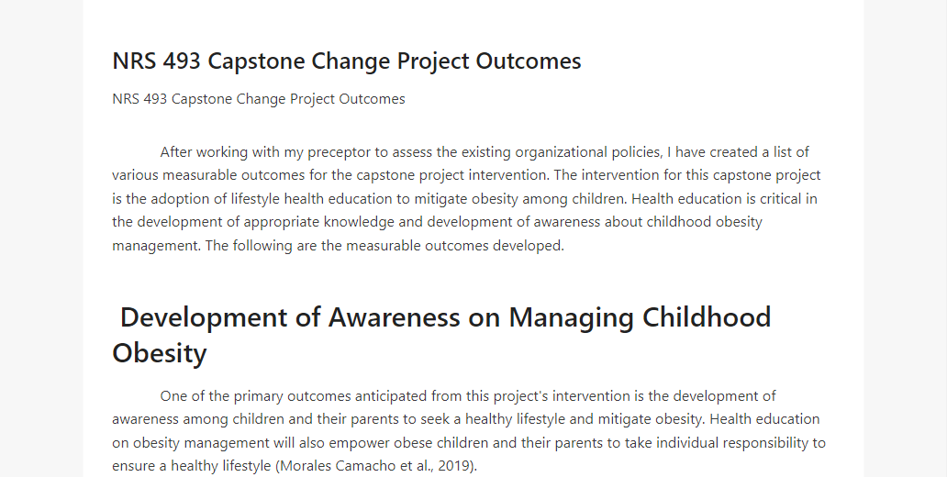Click the phrase ensure a healthy lifestyle
The height and width of the screenshot is (477, 947).
tap(192, 466)
